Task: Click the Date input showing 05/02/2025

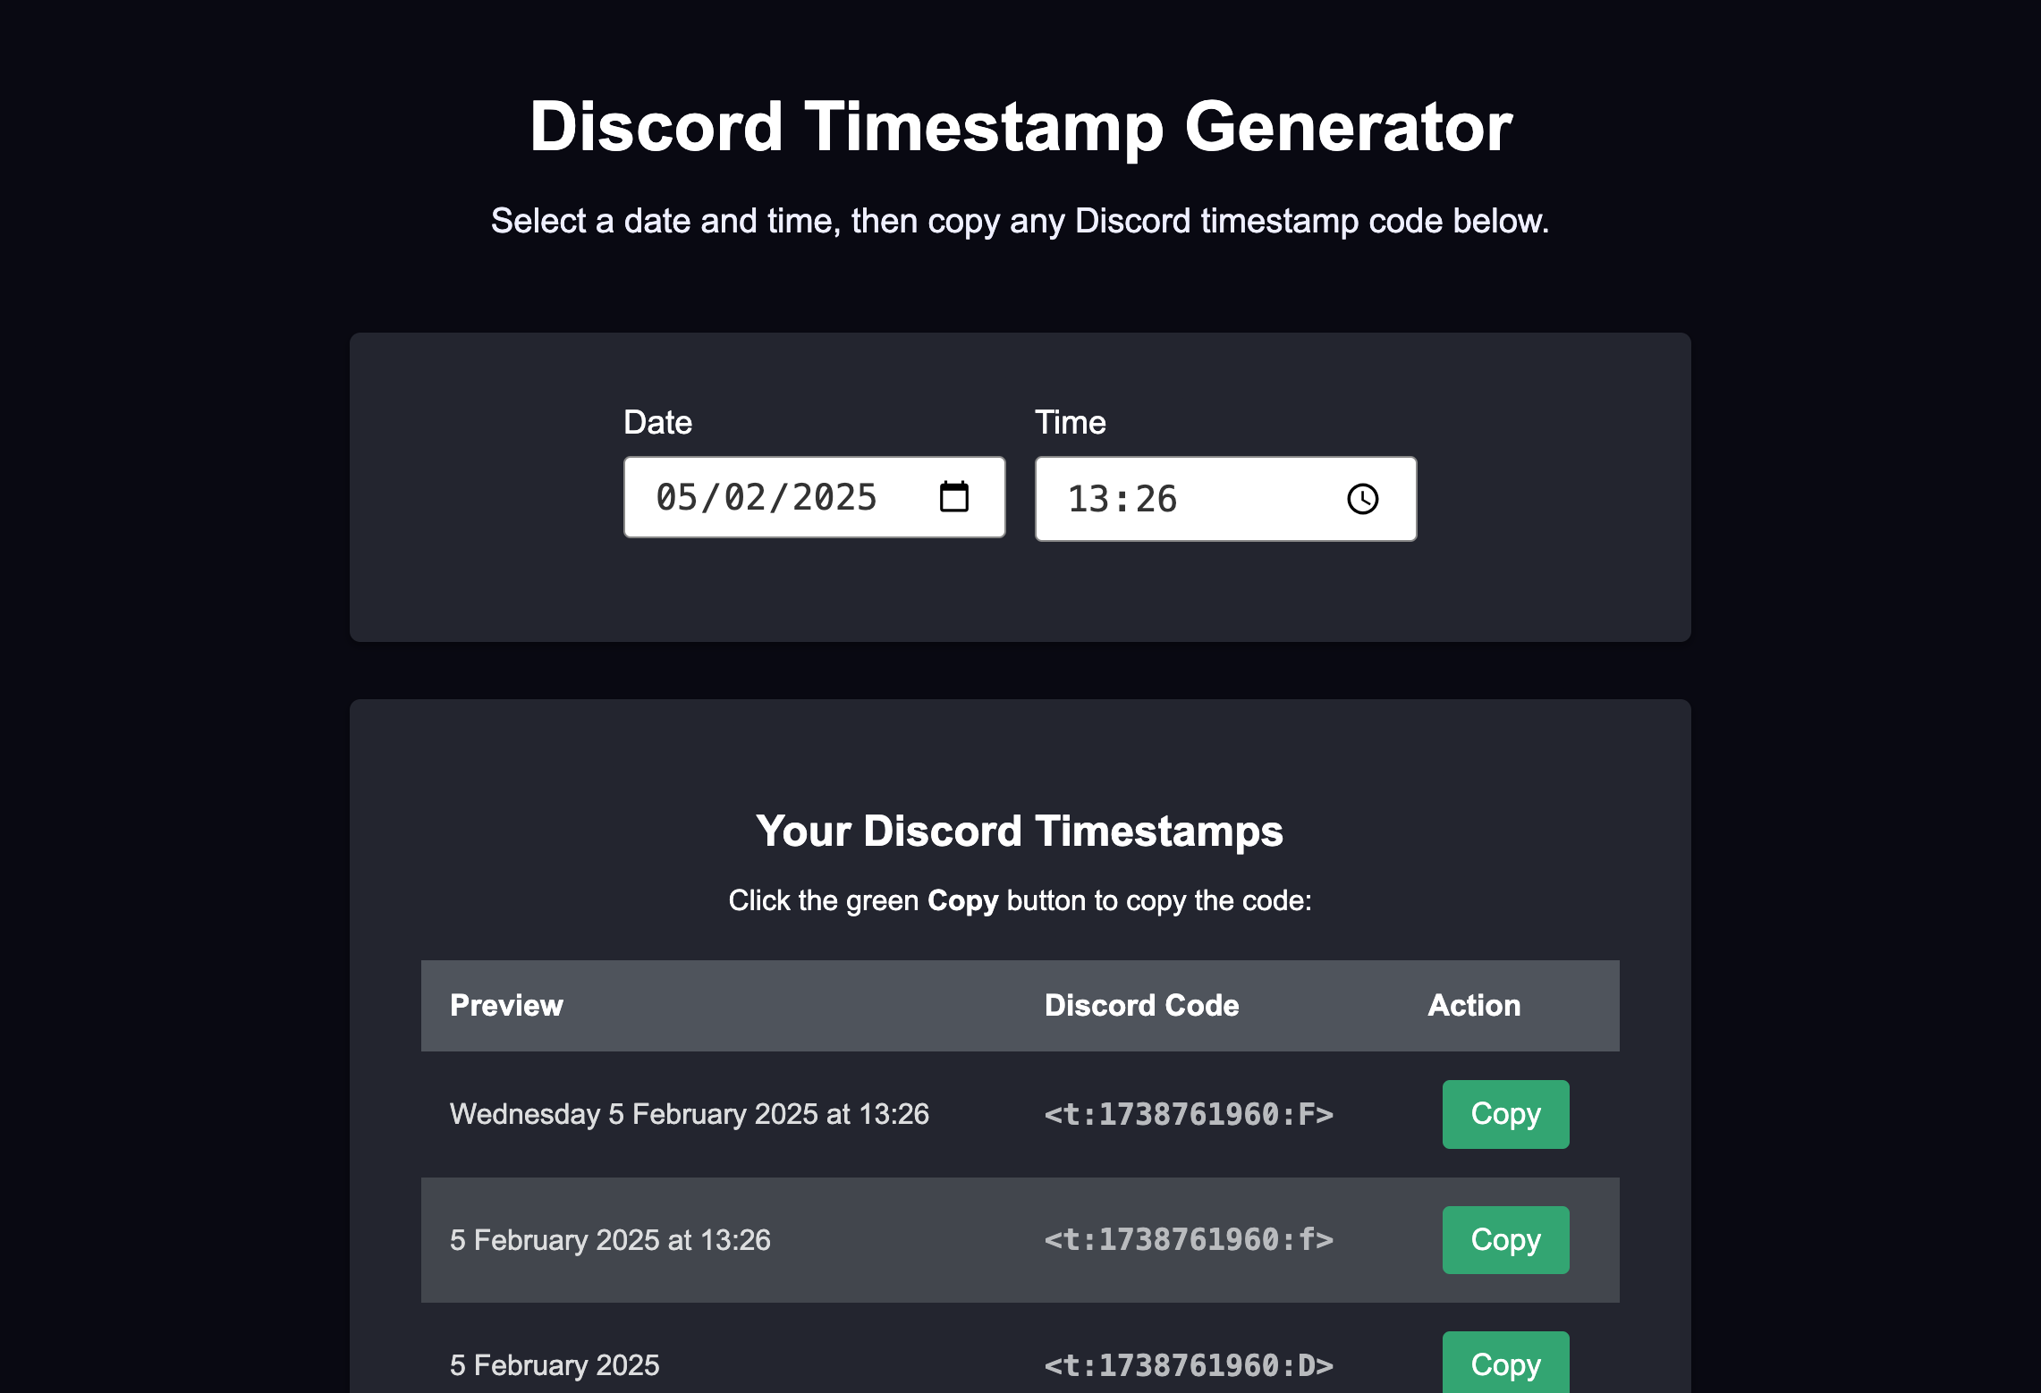Action: click(815, 497)
